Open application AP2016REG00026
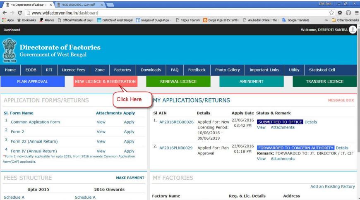Screen dimensions: 360x200 click(x=177, y=122)
